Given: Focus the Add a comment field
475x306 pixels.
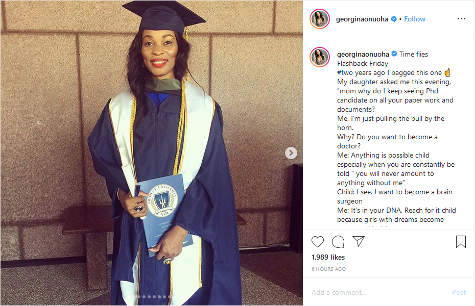Looking at the screenshot, I should click(x=378, y=292).
